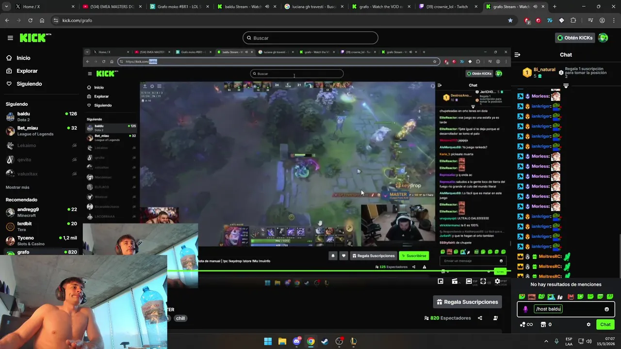
Task: Open Bet_miau channel in sidebar
Action: (41, 131)
